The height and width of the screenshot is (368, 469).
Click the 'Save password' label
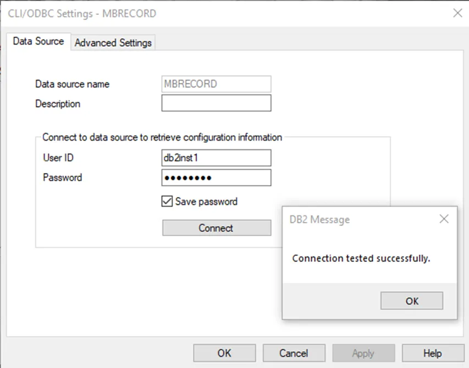tap(206, 202)
